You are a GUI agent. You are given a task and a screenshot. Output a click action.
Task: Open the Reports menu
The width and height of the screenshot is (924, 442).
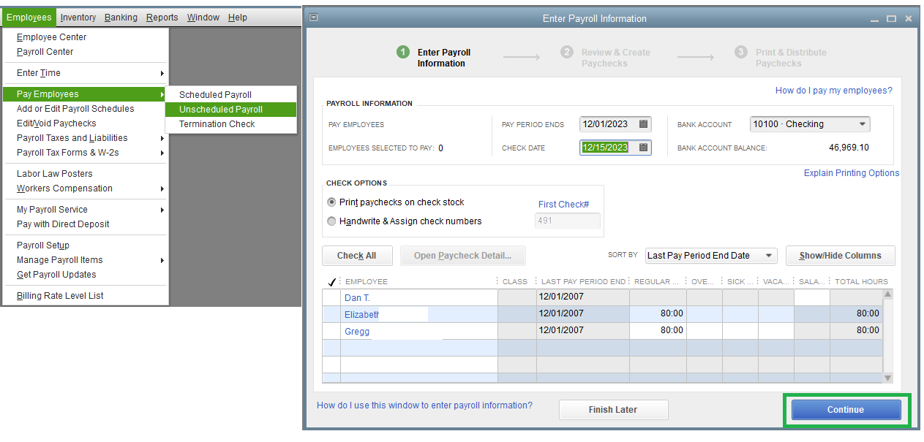[x=162, y=18]
